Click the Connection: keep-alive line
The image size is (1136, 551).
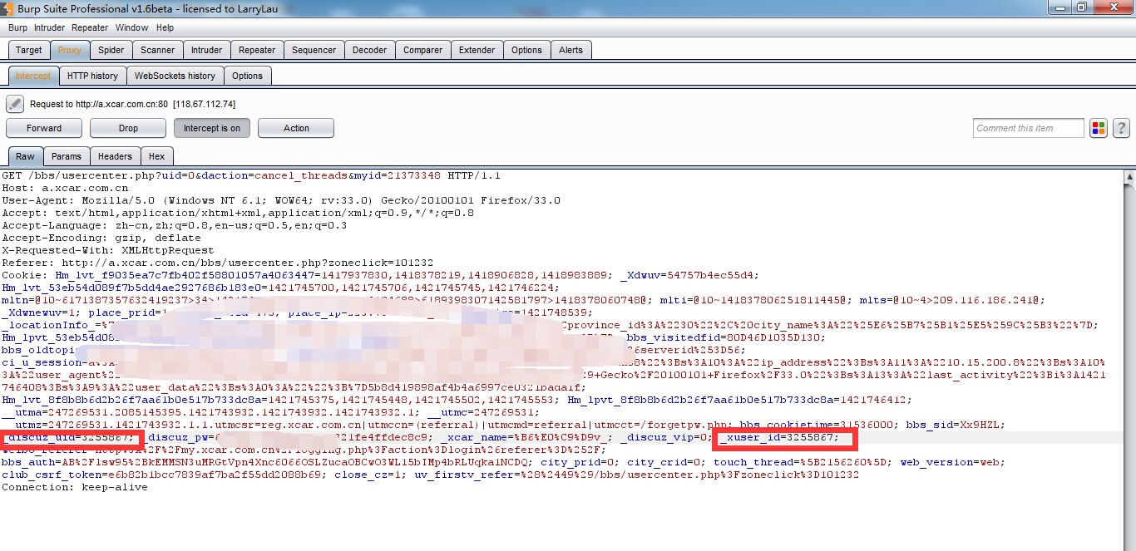pyautogui.click(x=75, y=487)
